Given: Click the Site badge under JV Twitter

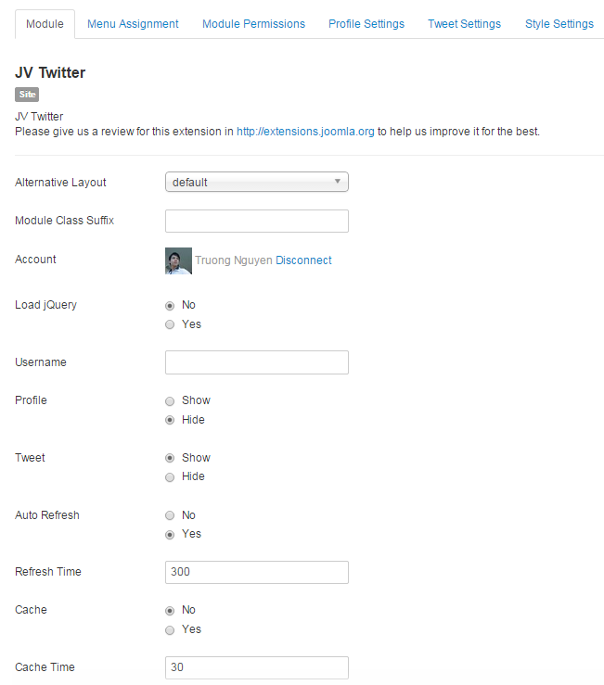Looking at the screenshot, I should coord(27,95).
